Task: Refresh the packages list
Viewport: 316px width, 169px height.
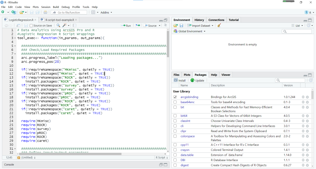Action: [x=311, y=80]
